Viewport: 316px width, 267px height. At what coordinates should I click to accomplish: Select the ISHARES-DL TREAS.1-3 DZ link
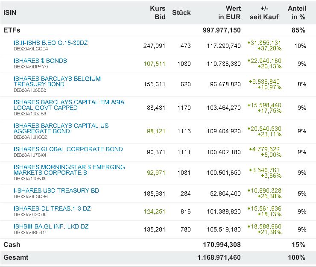tap(52, 208)
